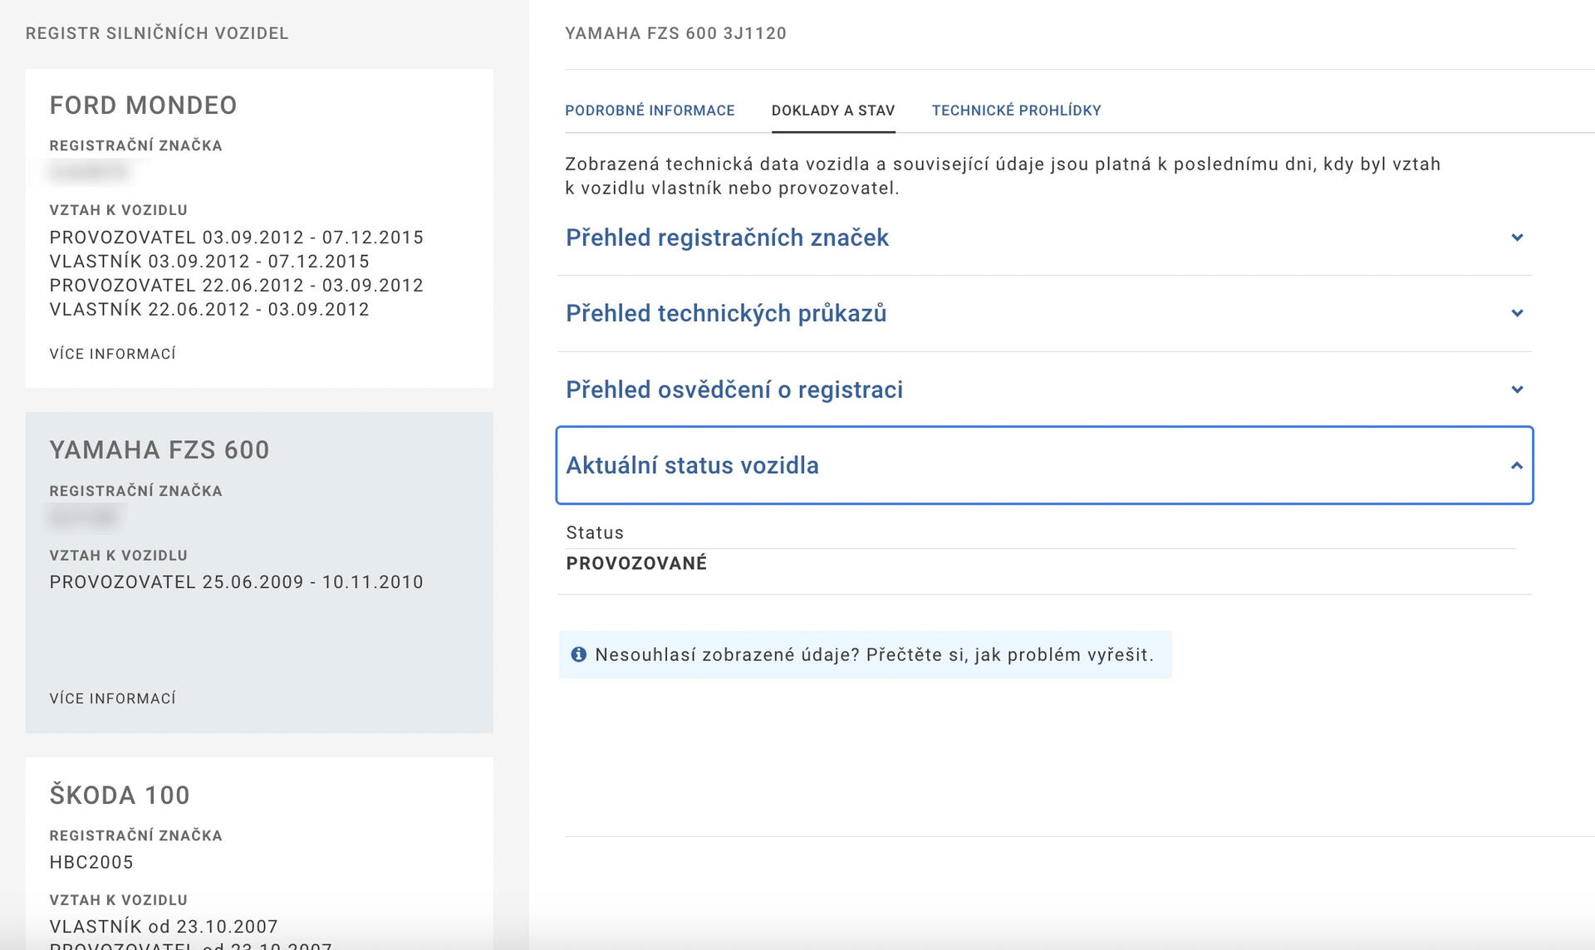Click Vlastník 22.06.2012 - 03.09.2012 line
This screenshot has width=1595, height=950.
tap(209, 310)
